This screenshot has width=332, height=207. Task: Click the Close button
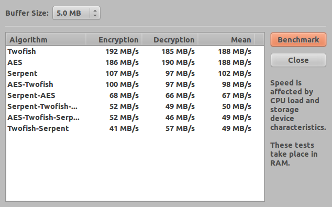pyautogui.click(x=298, y=60)
